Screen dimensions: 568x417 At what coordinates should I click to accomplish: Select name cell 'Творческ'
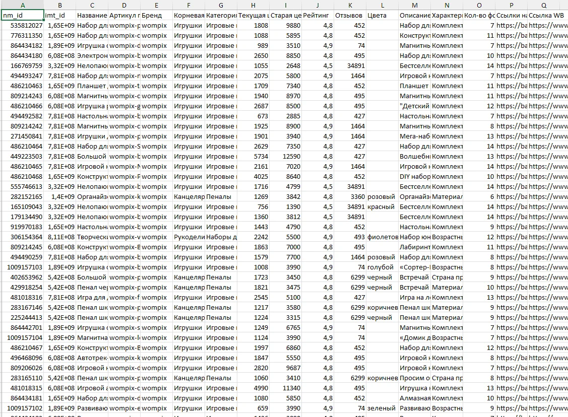click(x=92, y=237)
